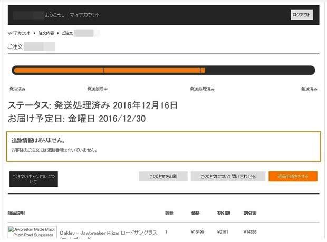
Task: Click the 商品説明 column header
Action: pos(16,213)
